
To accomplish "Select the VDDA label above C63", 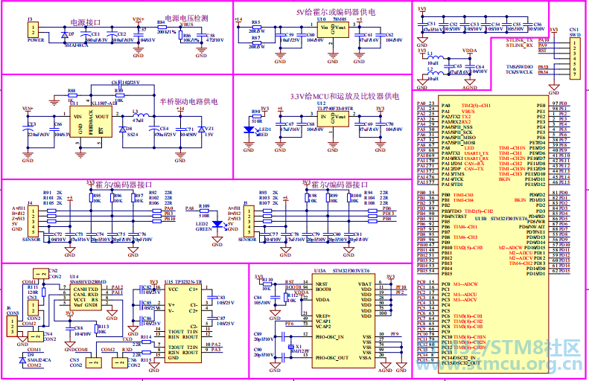I will point(470,51).
